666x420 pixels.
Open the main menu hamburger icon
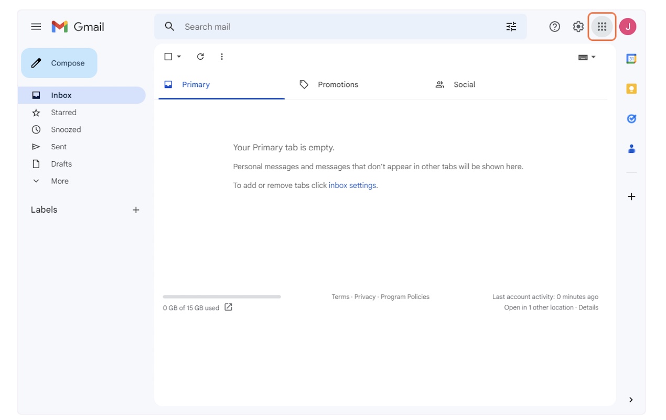[36, 27]
